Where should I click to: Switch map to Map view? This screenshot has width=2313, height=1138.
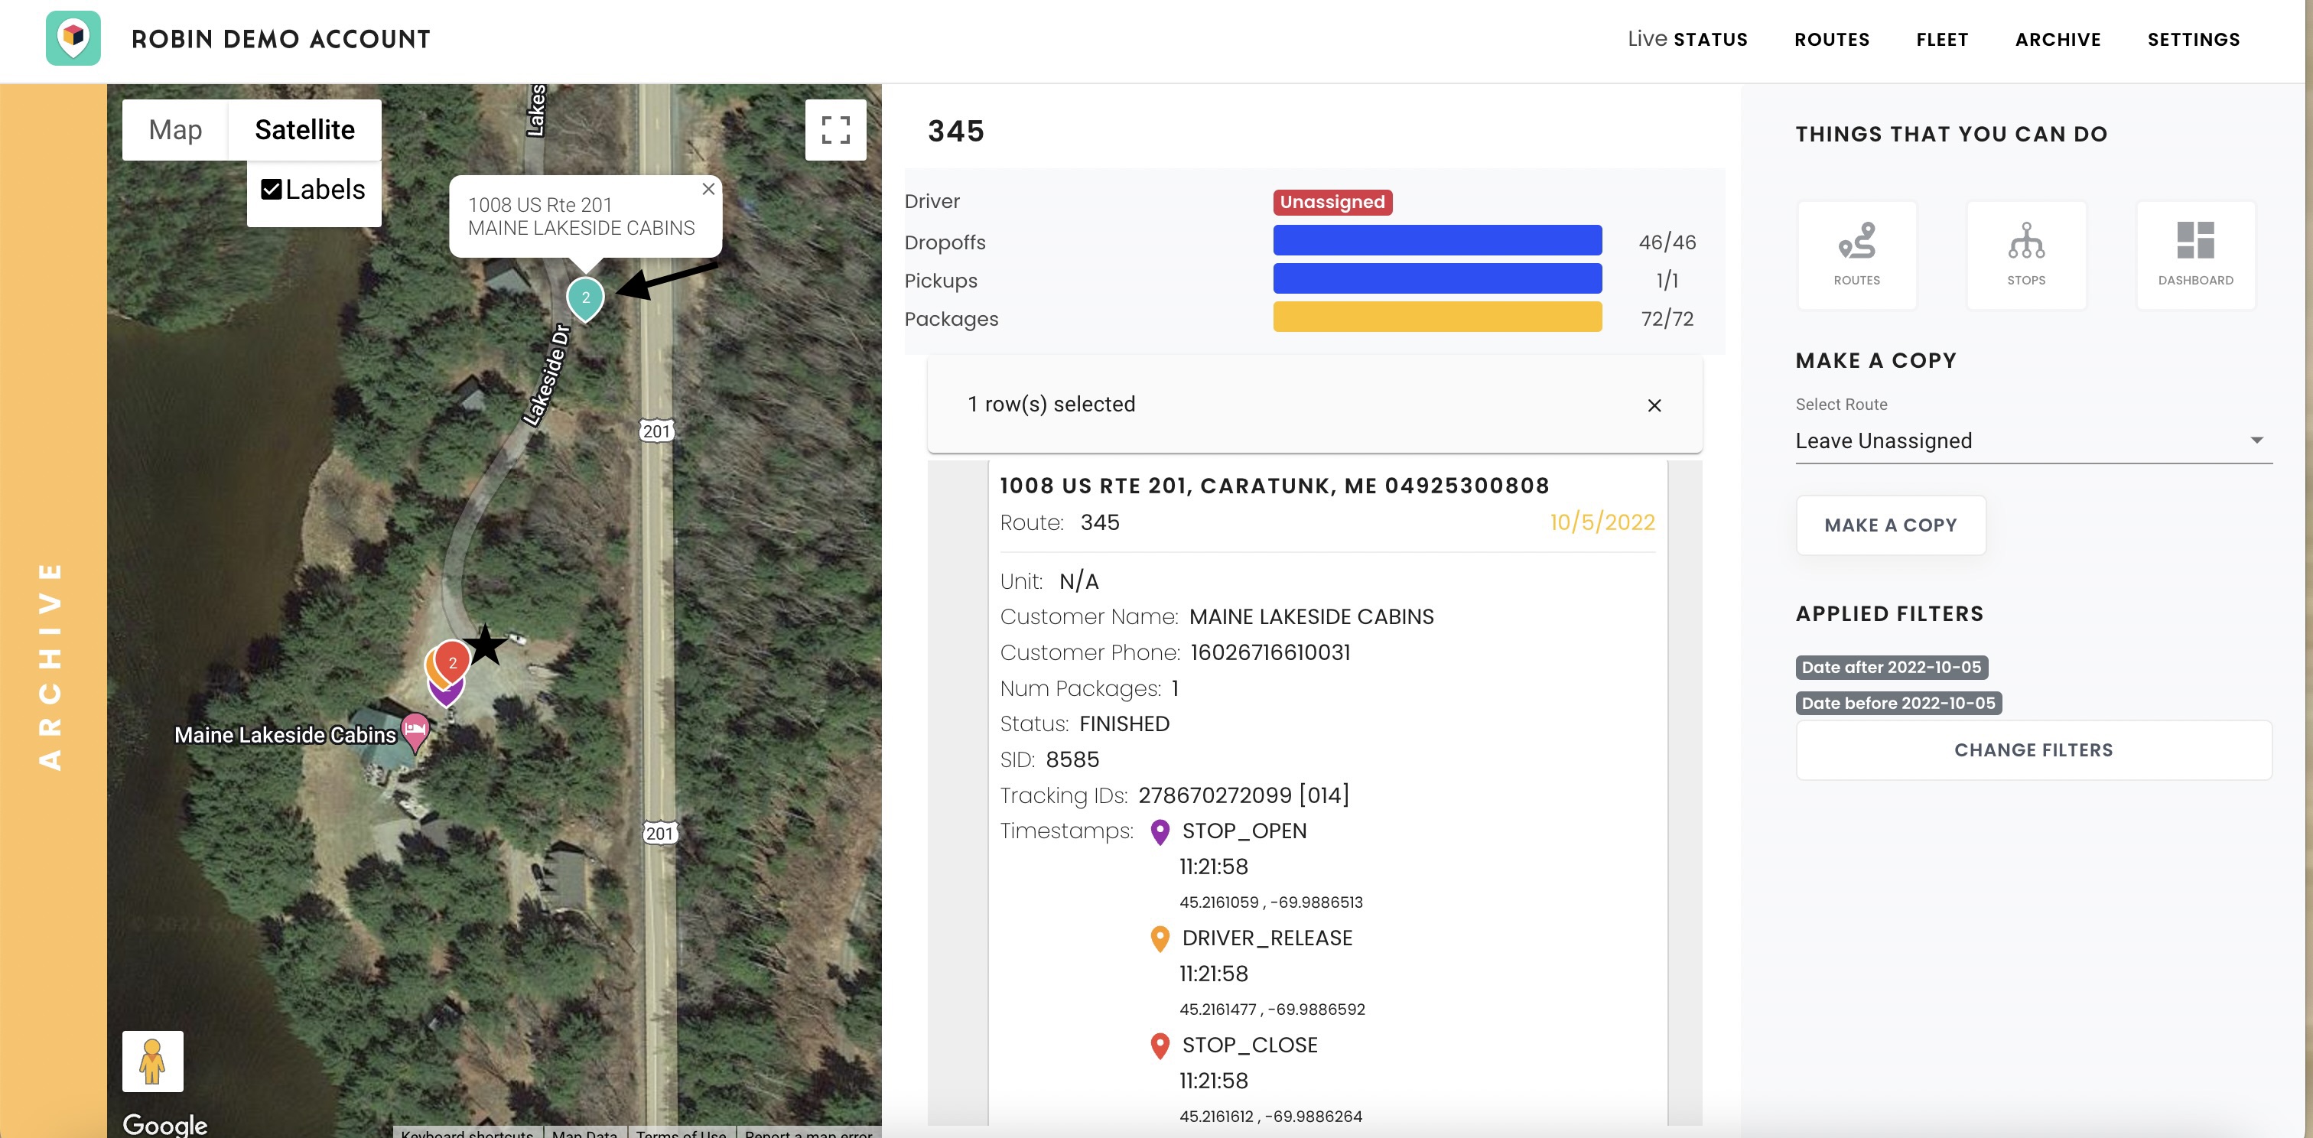pyautogui.click(x=175, y=130)
